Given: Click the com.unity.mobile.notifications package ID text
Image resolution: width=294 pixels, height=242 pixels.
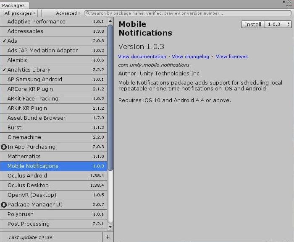Looking at the screenshot, I should click(x=154, y=65).
